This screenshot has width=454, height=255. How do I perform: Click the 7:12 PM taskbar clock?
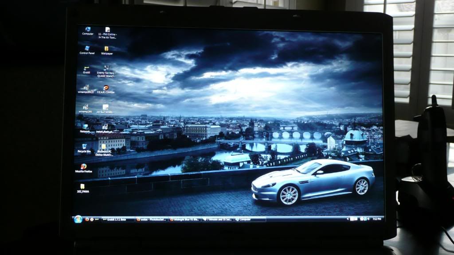click(377, 219)
